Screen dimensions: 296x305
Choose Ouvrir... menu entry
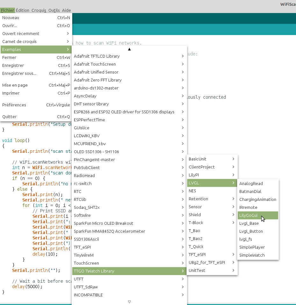coord(36,26)
